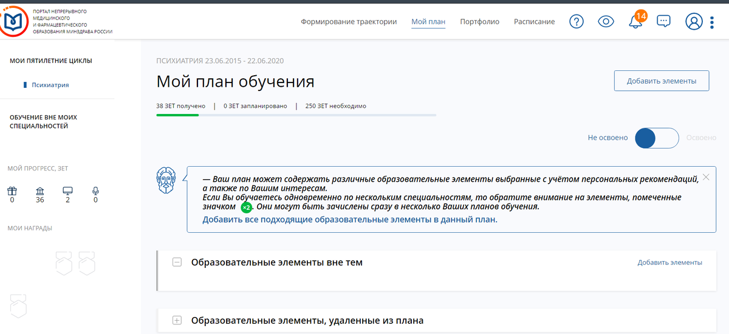Click the portal name text in header
Image resolution: width=729 pixels, height=334 pixels.
[72, 22]
